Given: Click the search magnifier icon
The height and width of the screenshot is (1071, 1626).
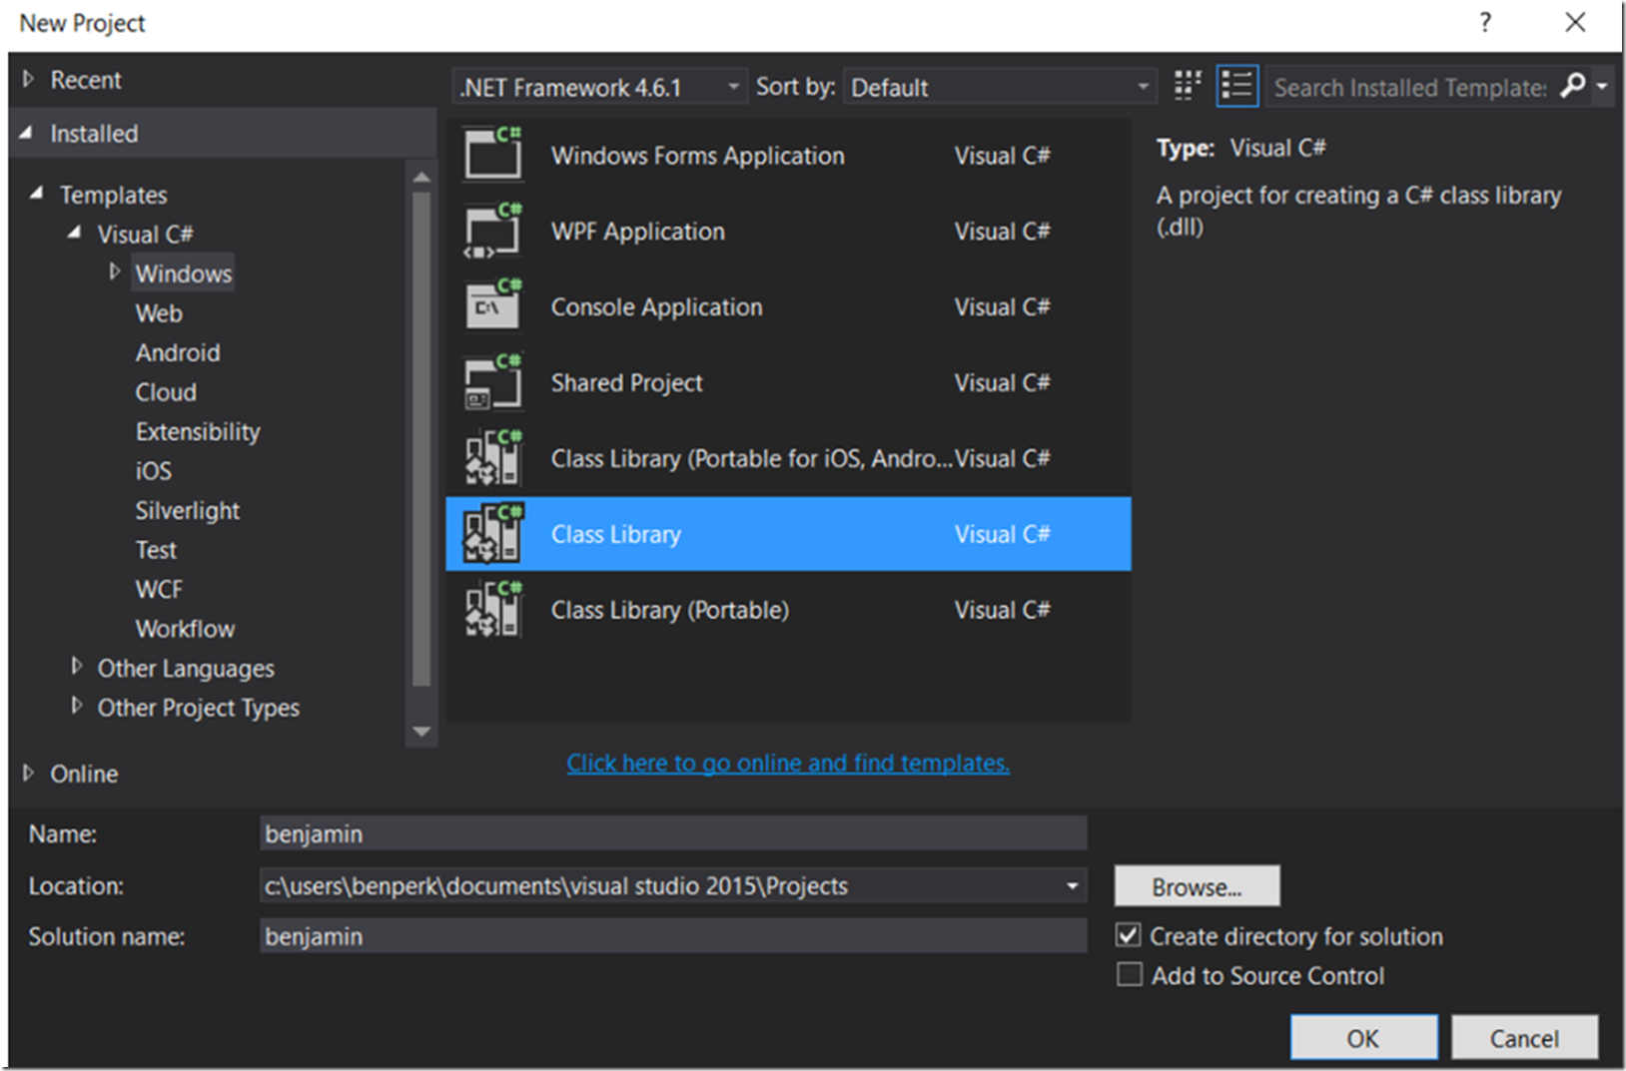Looking at the screenshot, I should 1573,86.
